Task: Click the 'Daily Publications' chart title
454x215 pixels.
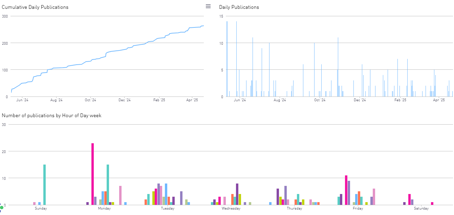Action: pos(239,7)
